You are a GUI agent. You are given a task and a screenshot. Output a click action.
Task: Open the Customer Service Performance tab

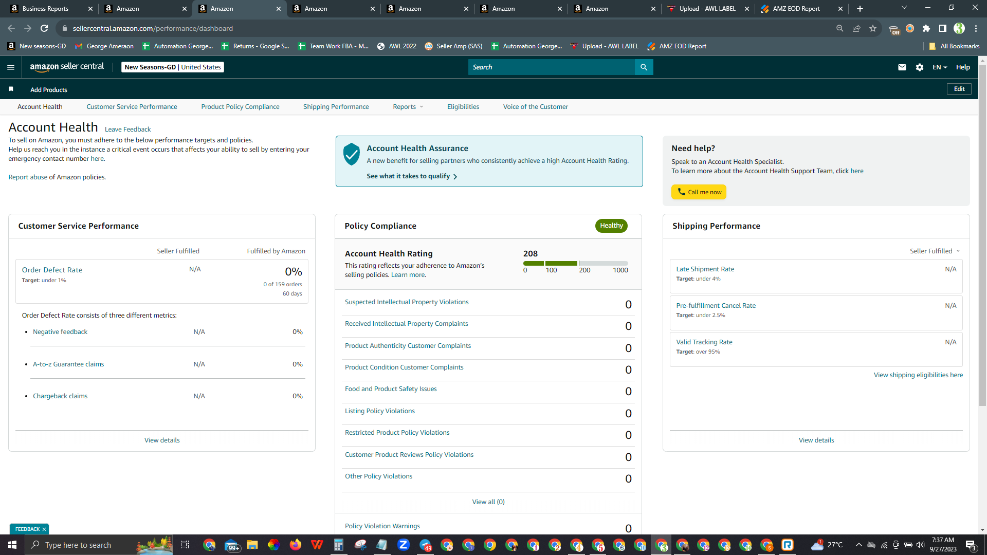click(x=132, y=107)
